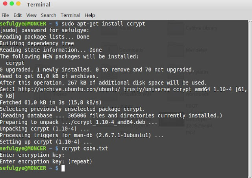The height and width of the screenshot is (178, 252).
Task: Click the Terminal window title
Action: coord(39,5)
